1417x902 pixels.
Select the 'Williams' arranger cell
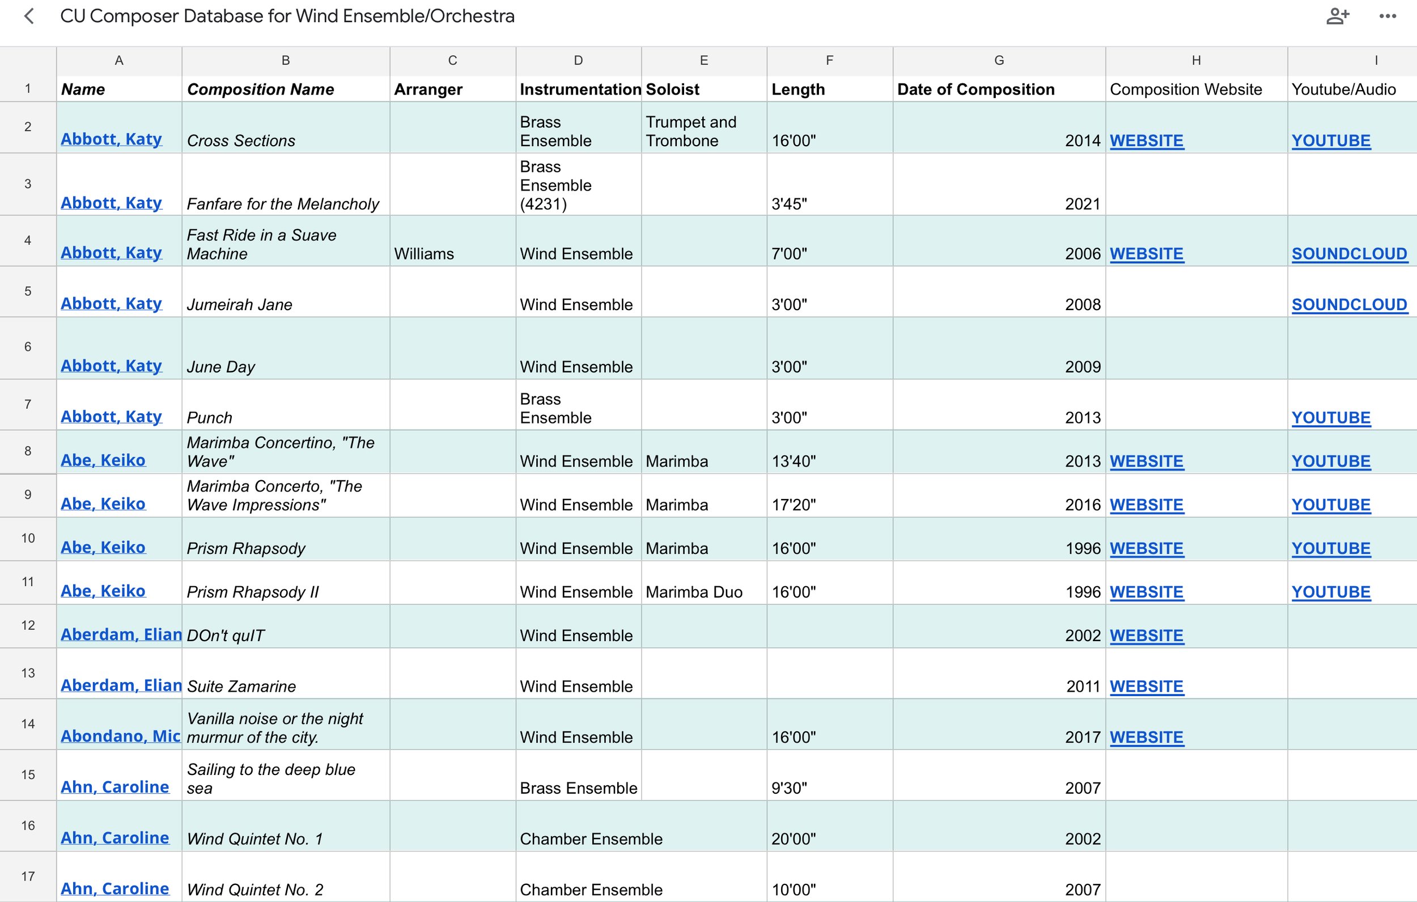[452, 241]
